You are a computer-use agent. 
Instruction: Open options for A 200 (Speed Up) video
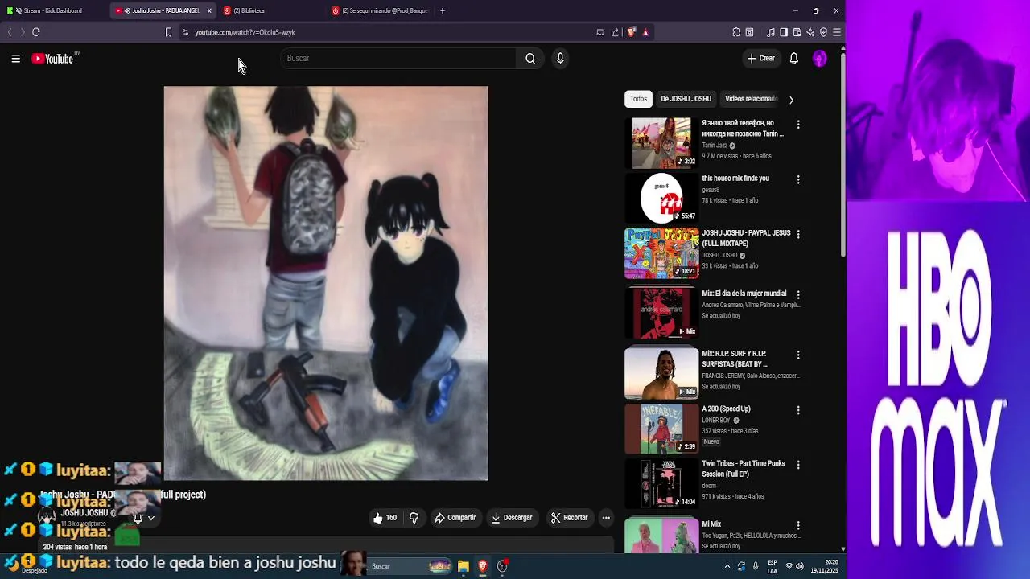[798, 410]
